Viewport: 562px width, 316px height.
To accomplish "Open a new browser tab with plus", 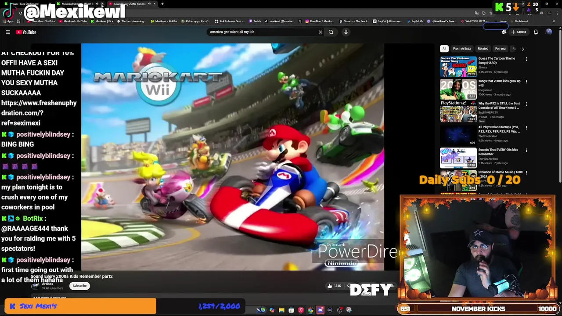I will point(162,4).
